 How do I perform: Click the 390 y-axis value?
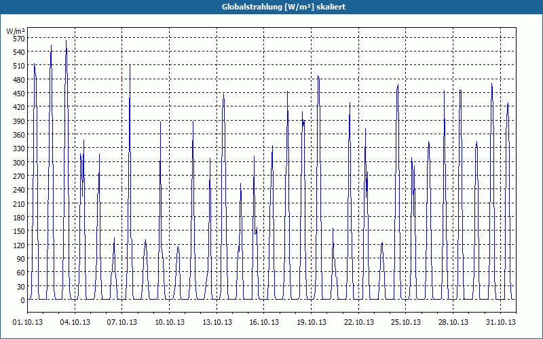(x=19, y=121)
